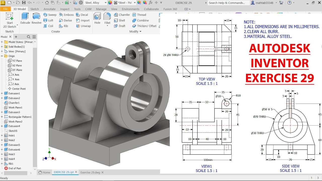Switch to the Inspect ribbon tab
Viewport: 322px width, 181px height.
[x=65, y=9]
